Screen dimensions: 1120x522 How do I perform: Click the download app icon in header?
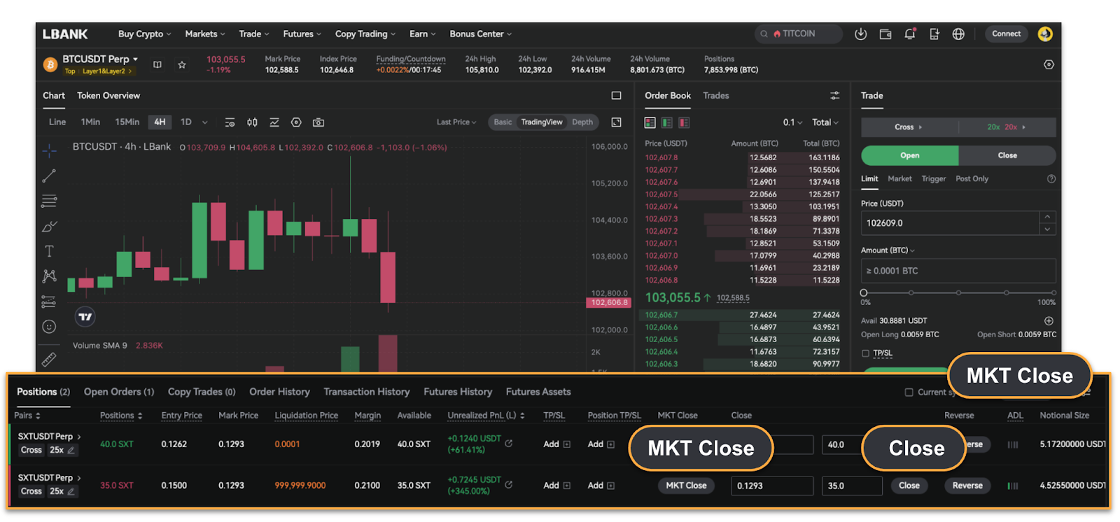tap(861, 34)
